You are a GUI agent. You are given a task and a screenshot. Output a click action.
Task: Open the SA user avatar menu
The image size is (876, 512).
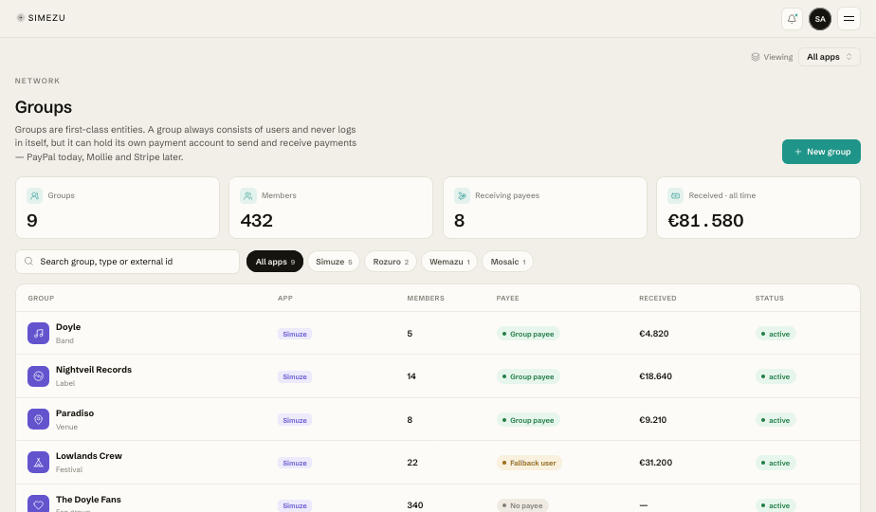pos(820,18)
